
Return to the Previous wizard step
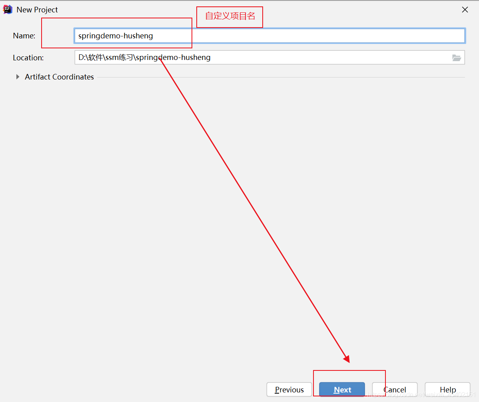[x=289, y=390]
